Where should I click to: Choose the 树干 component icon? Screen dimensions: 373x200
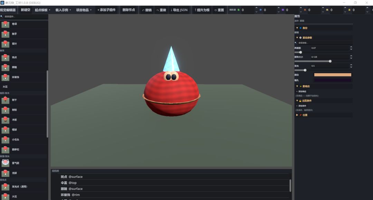(x=5, y=100)
